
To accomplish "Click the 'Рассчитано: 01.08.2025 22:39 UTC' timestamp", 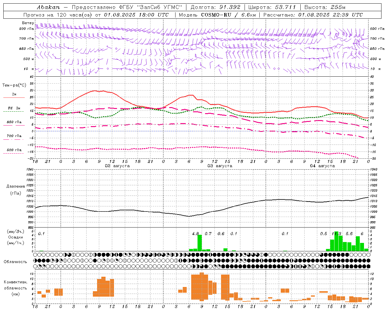I will tap(313, 15).
